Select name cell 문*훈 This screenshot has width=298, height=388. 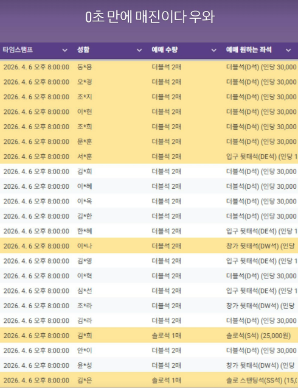point(85,141)
